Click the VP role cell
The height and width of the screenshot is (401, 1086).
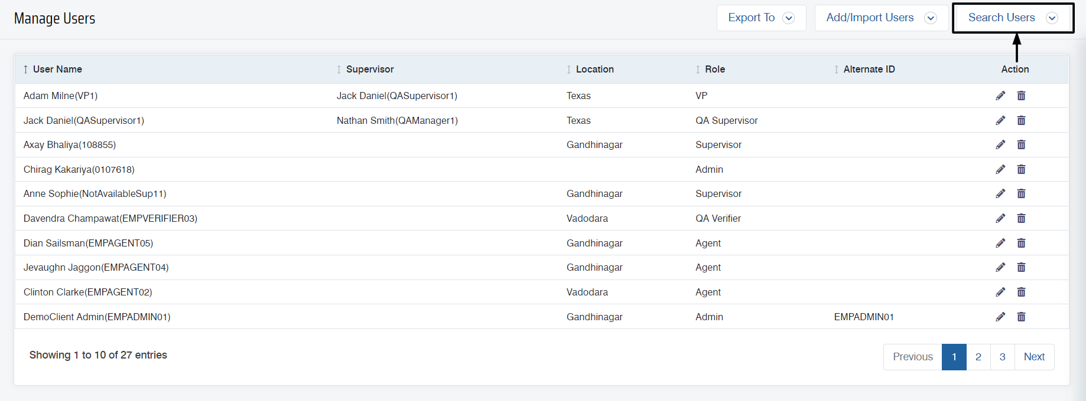click(701, 96)
